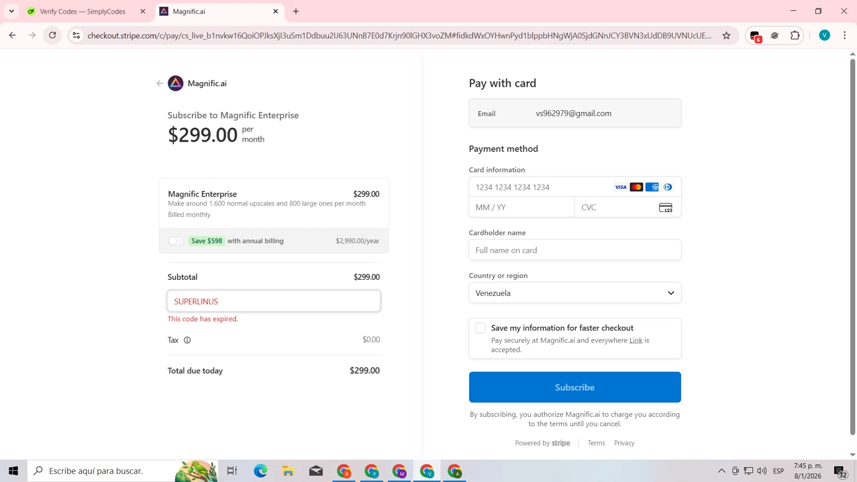Open Chrome profile avatar V
857x482 pixels.
pos(824,35)
